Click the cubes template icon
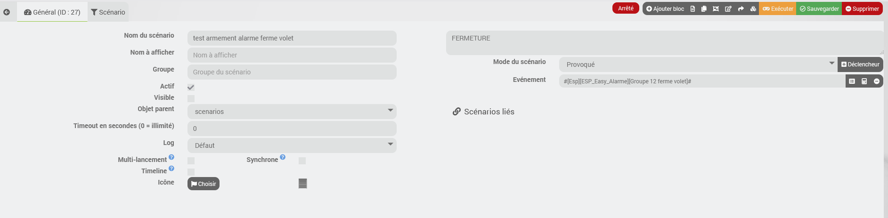The image size is (888, 218). click(753, 9)
